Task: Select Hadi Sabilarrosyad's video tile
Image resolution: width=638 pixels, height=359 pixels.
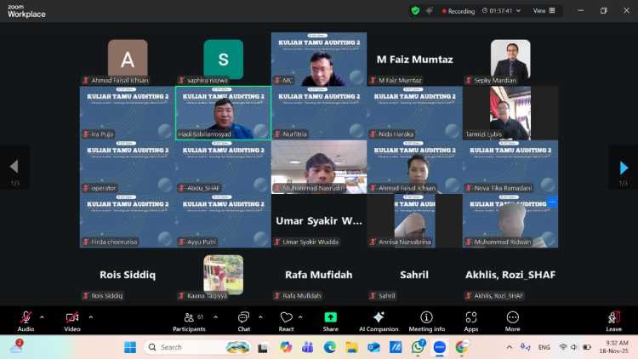Action: click(223, 112)
